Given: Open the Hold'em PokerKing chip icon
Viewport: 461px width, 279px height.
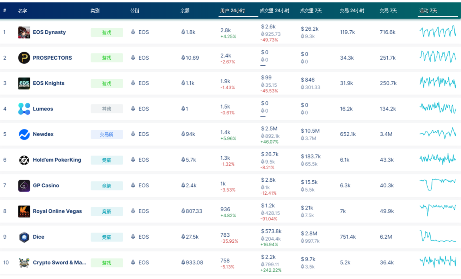Looking at the screenshot, I should point(24,160).
